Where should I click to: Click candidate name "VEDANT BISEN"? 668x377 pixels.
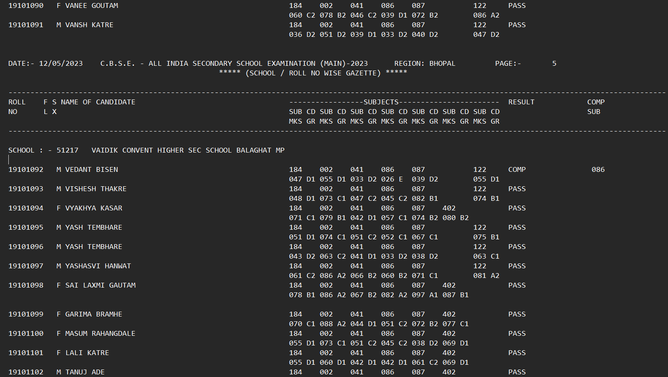pos(92,170)
